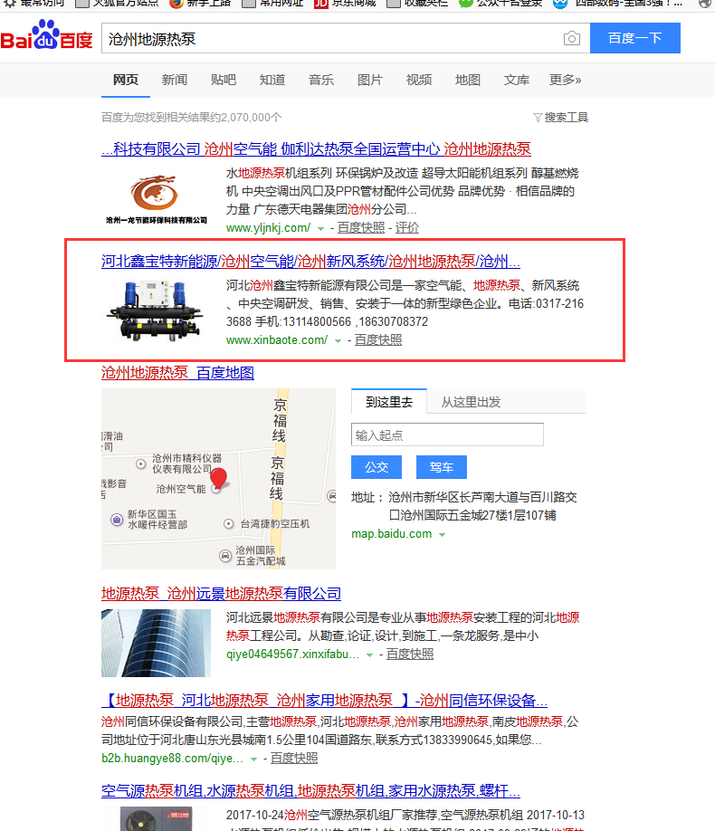The image size is (715, 831).
Task: Switch to the 音乐 tab
Action: [321, 80]
